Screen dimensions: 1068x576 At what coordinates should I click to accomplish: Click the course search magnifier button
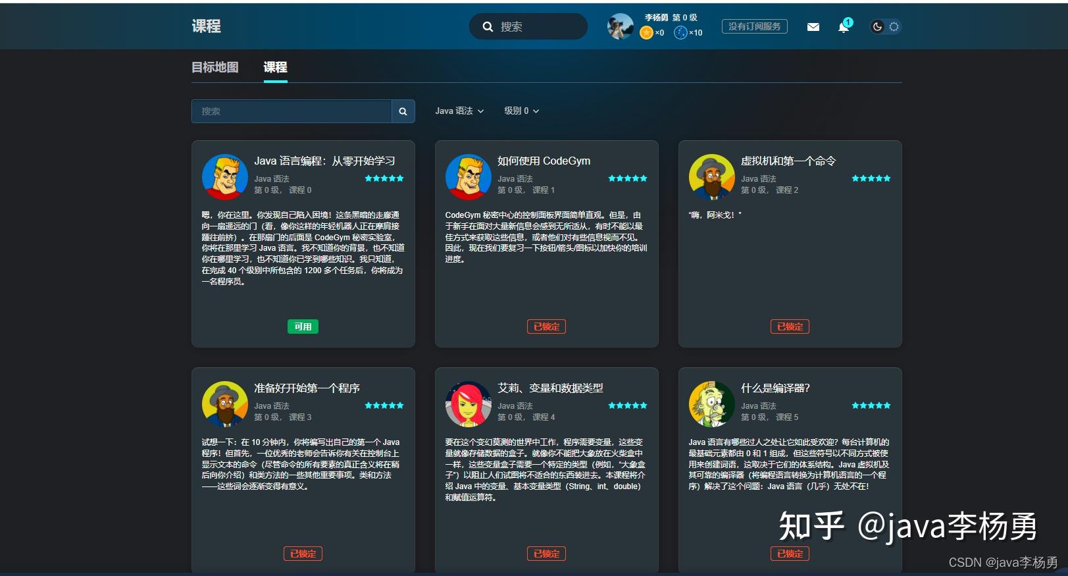click(x=403, y=111)
